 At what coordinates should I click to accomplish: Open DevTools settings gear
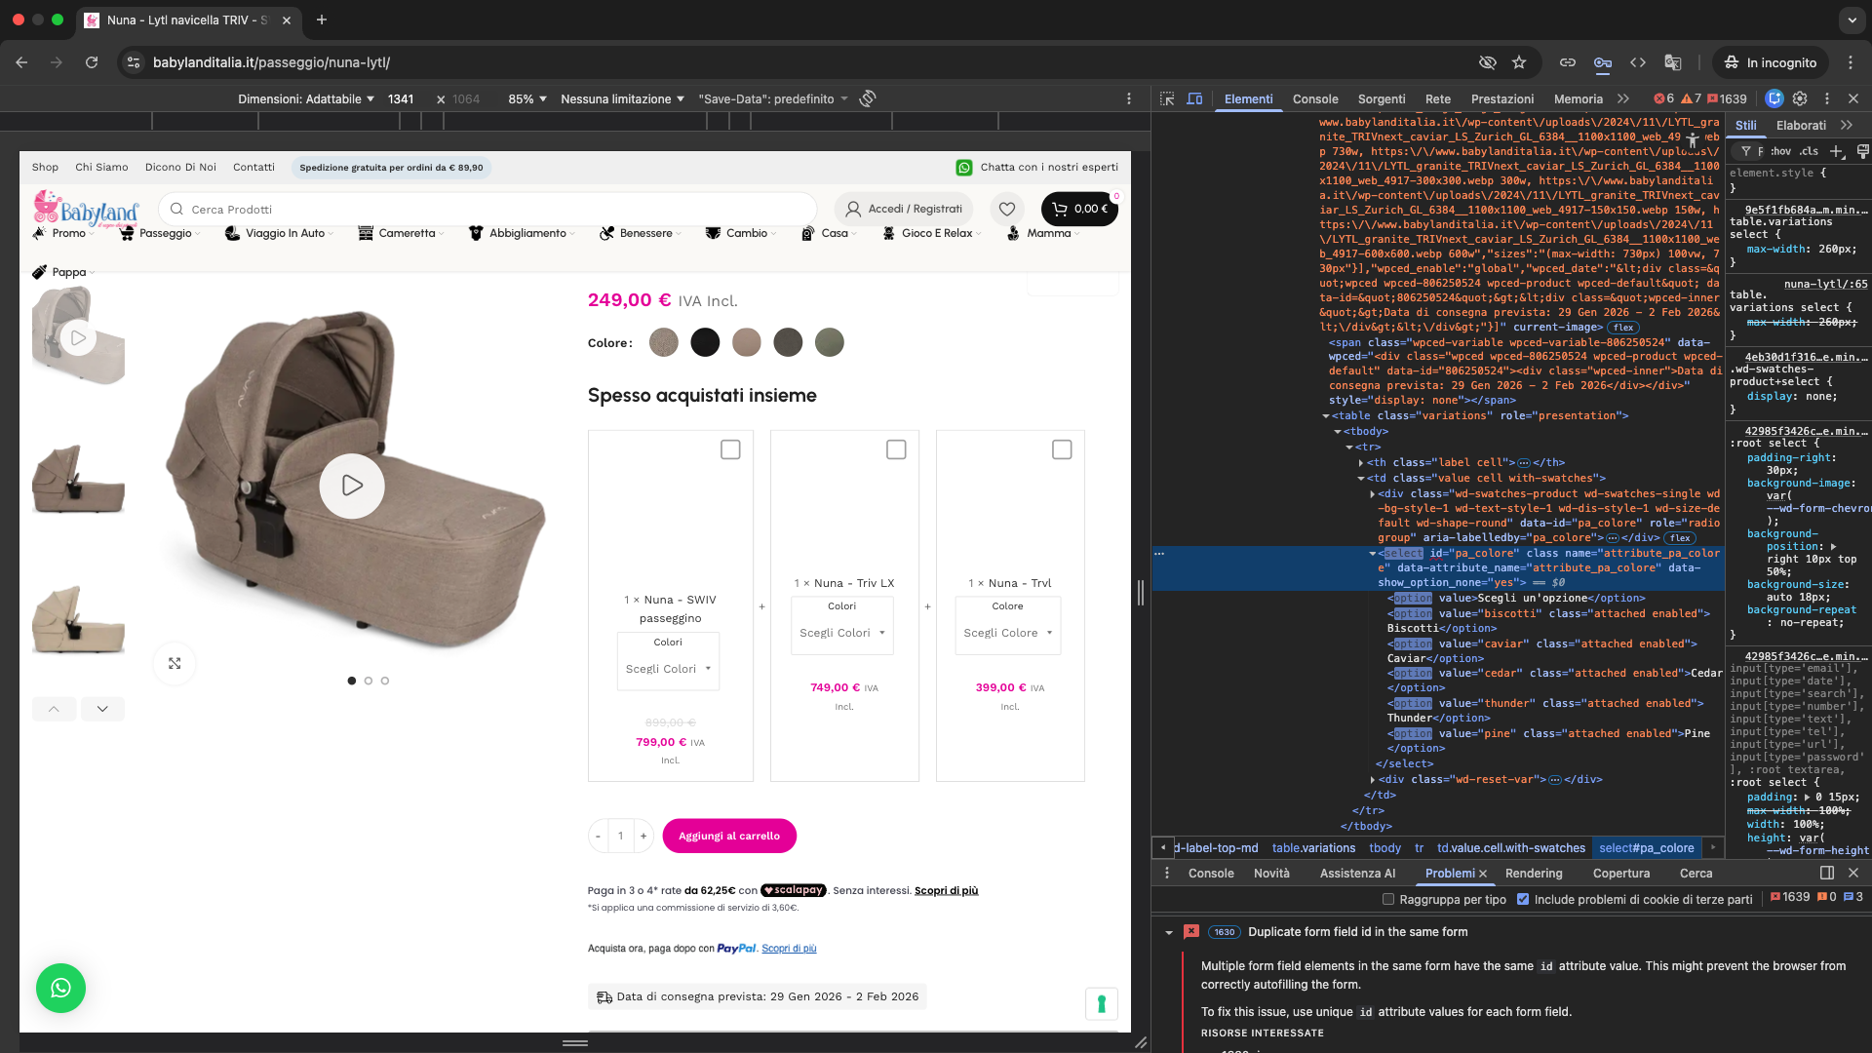1800,98
